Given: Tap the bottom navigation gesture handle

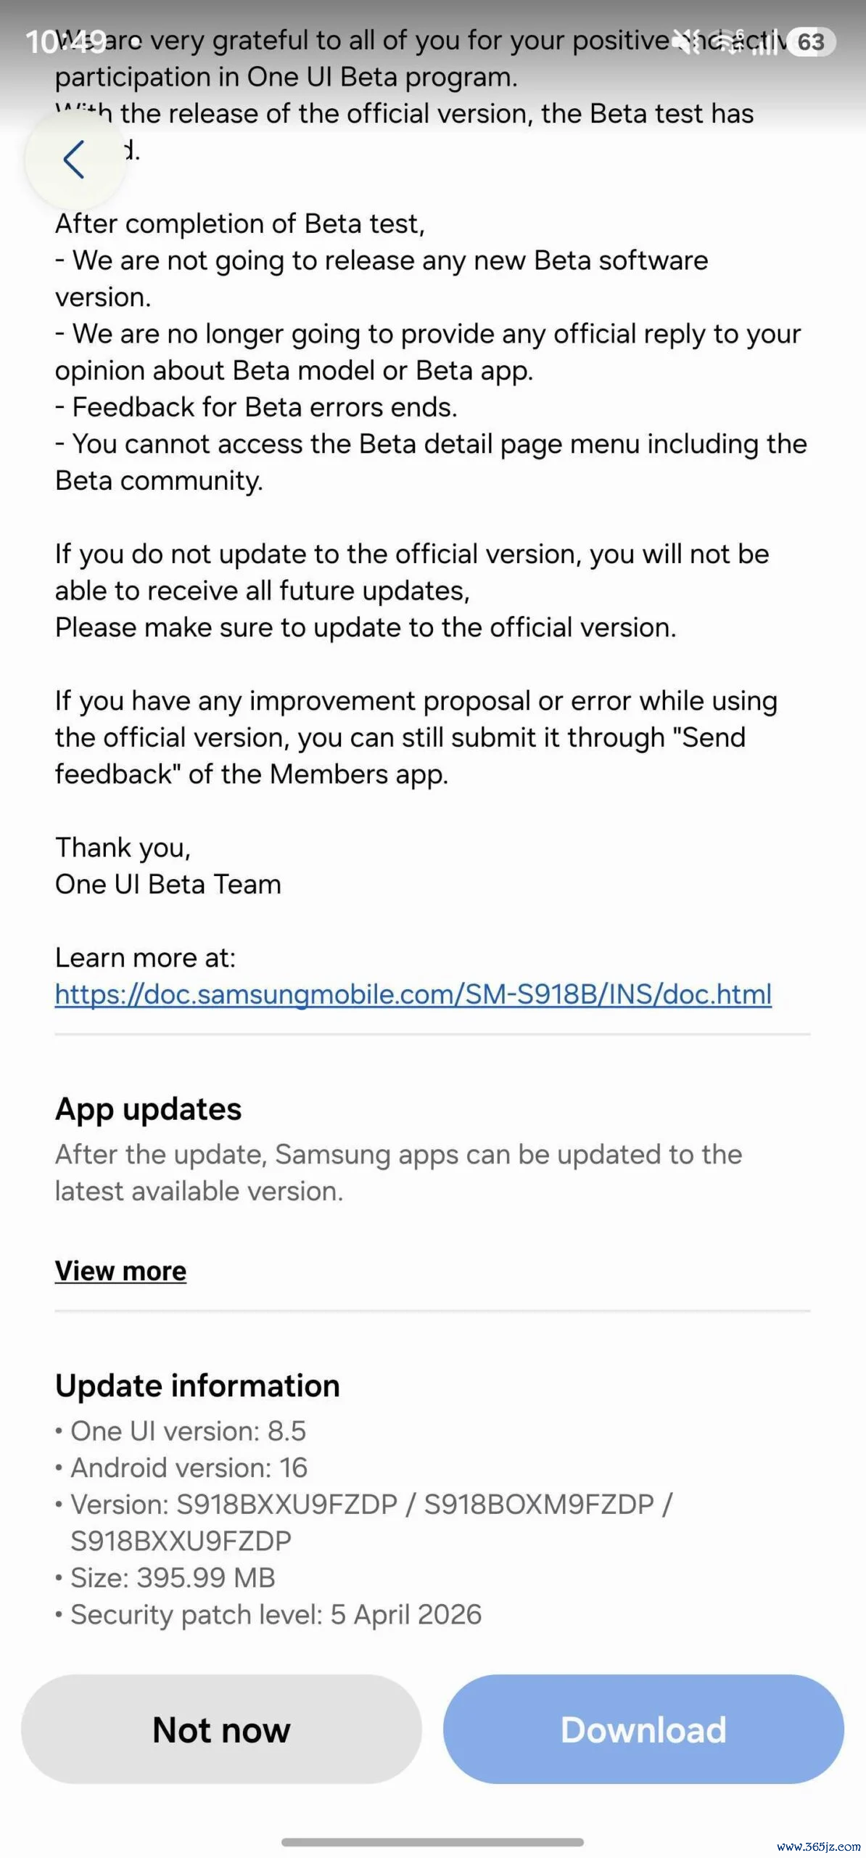Looking at the screenshot, I should click(x=432, y=1842).
